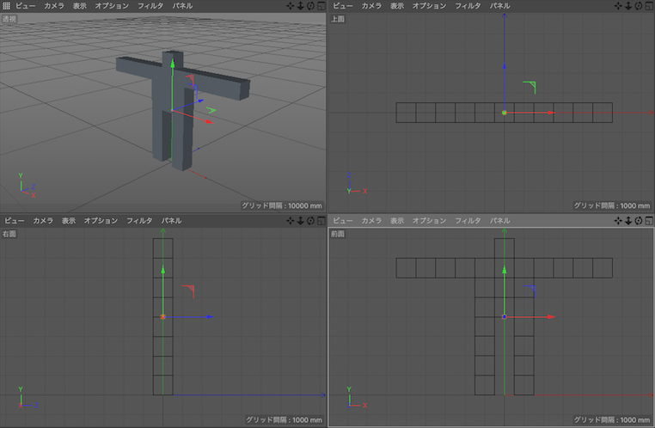Click move-camera icon in front (前面) viewport

point(618,221)
